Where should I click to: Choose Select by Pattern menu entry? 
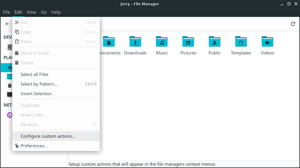[x=39, y=84]
